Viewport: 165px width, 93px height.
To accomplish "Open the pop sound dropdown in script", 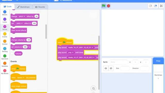I will tap(71, 52).
